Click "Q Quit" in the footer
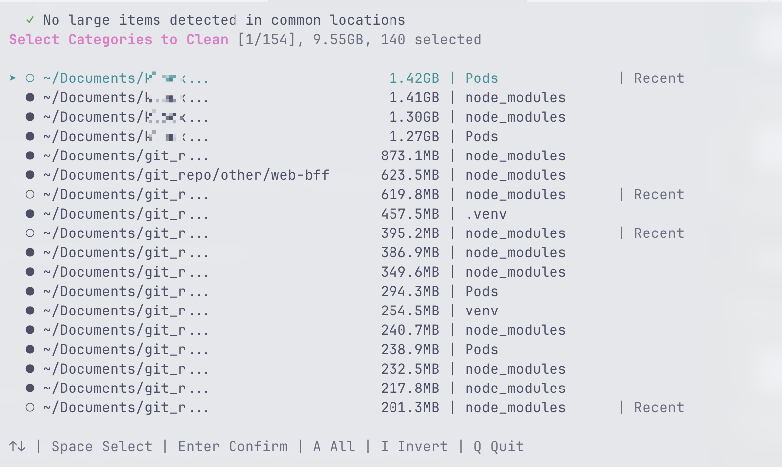The width and height of the screenshot is (782, 467). (498, 446)
